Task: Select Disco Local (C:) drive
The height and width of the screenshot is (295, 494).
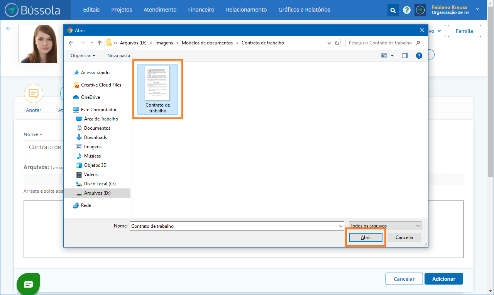Action: click(96, 184)
